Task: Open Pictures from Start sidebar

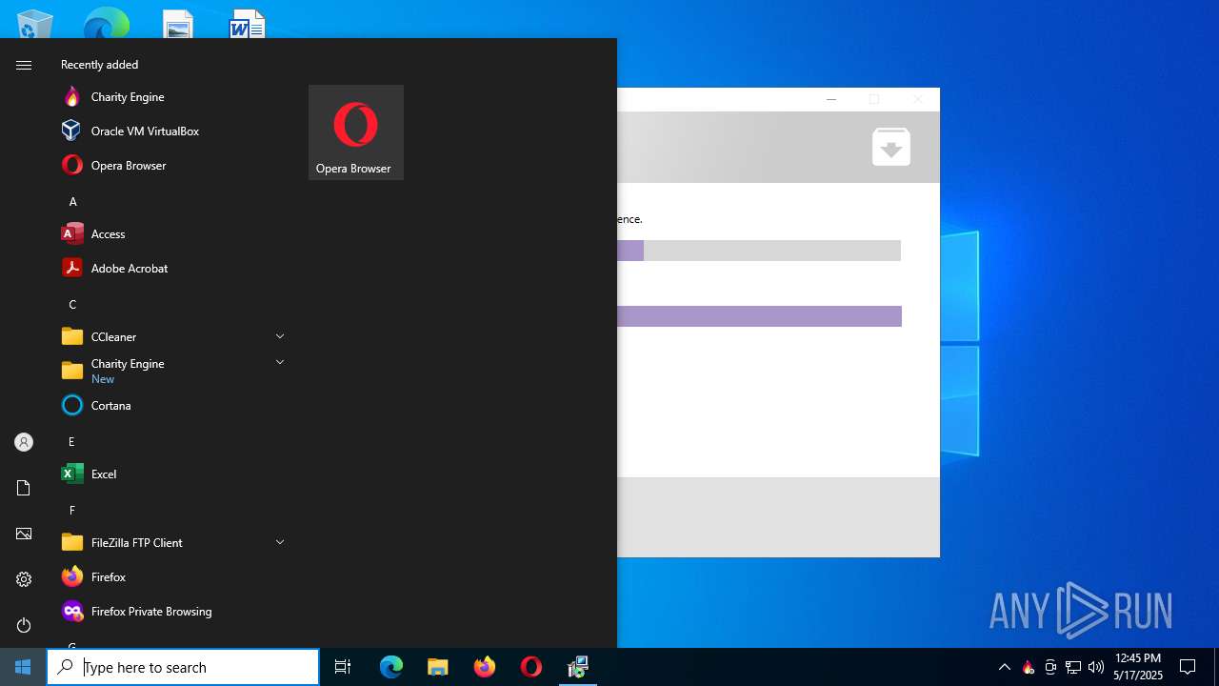Action: pos(24,534)
